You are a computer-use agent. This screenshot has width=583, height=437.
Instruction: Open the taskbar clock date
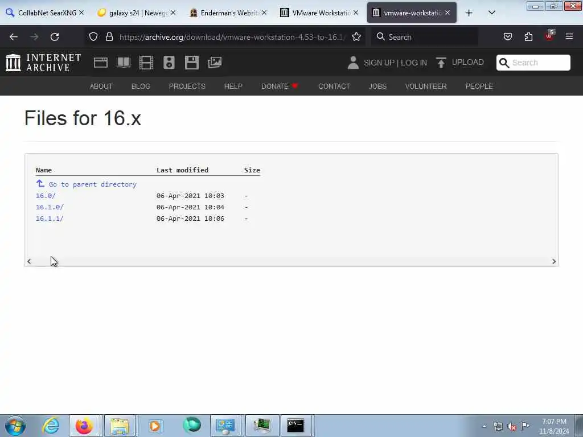pos(554,426)
